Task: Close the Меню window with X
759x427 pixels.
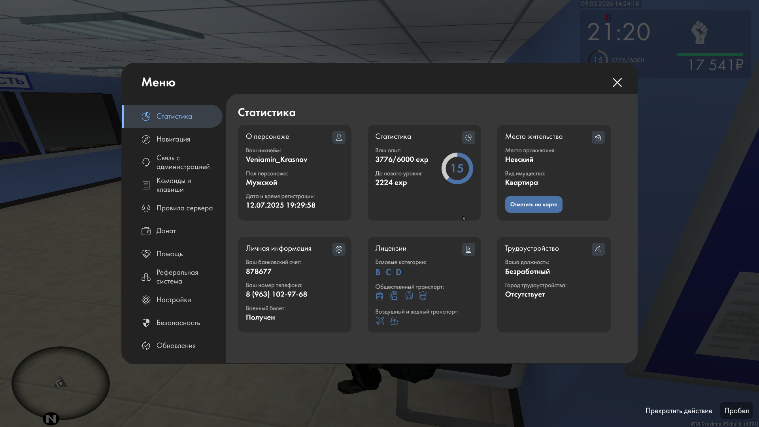Action: [617, 82]
